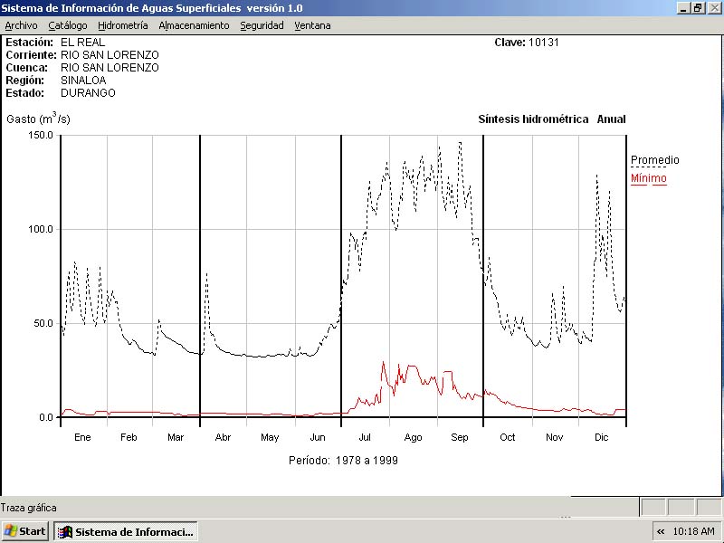Screen dimensions: 724x543
Task: Click the Traza gráfica status bar text
Action: coord(29,508)
